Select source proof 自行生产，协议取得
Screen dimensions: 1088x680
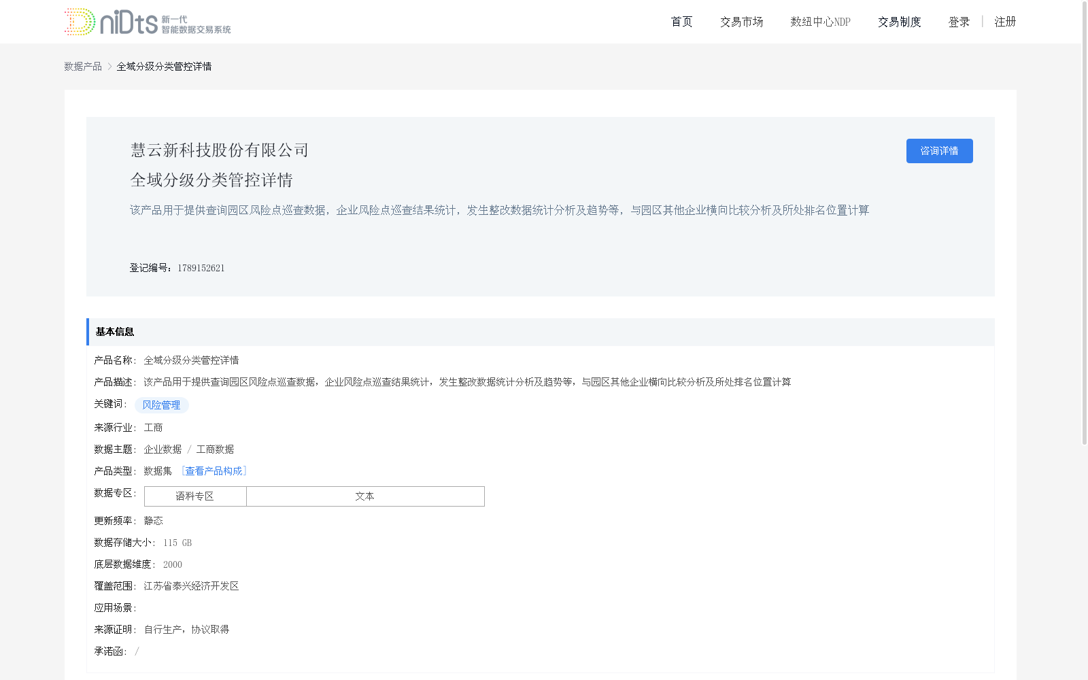coord(186,630)
